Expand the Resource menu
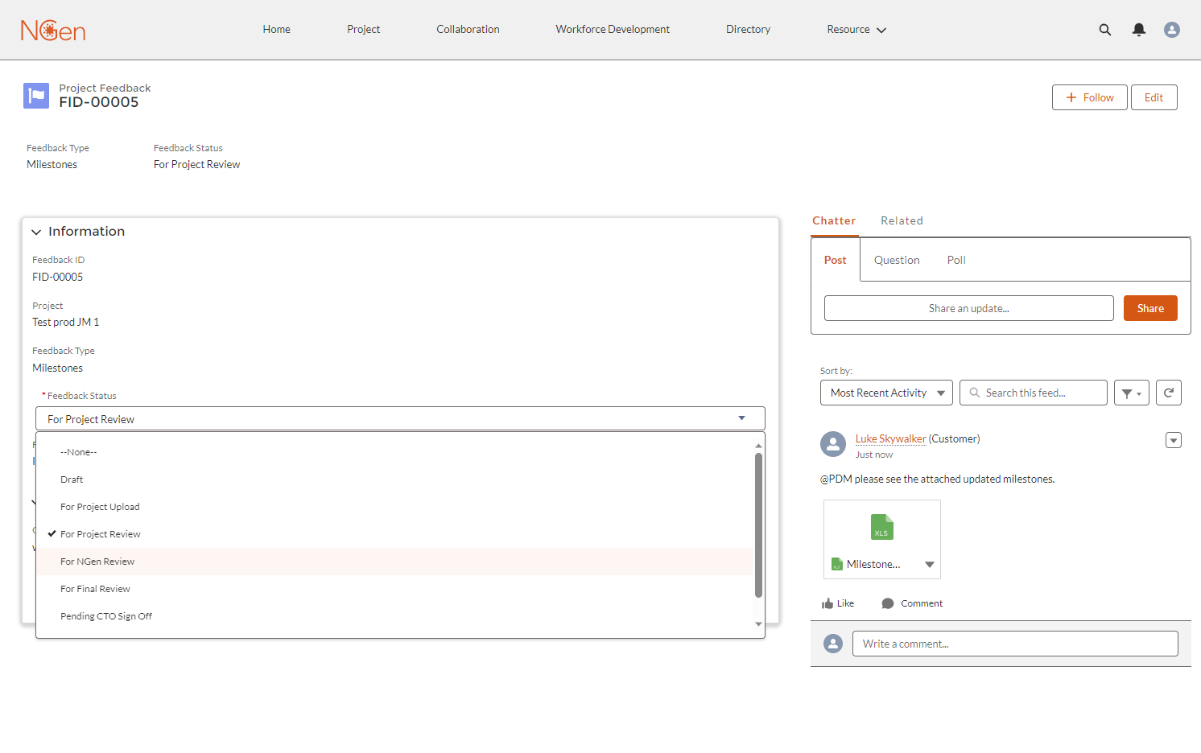Screen dimensions: 1201x753 click(x=856, y=30)
